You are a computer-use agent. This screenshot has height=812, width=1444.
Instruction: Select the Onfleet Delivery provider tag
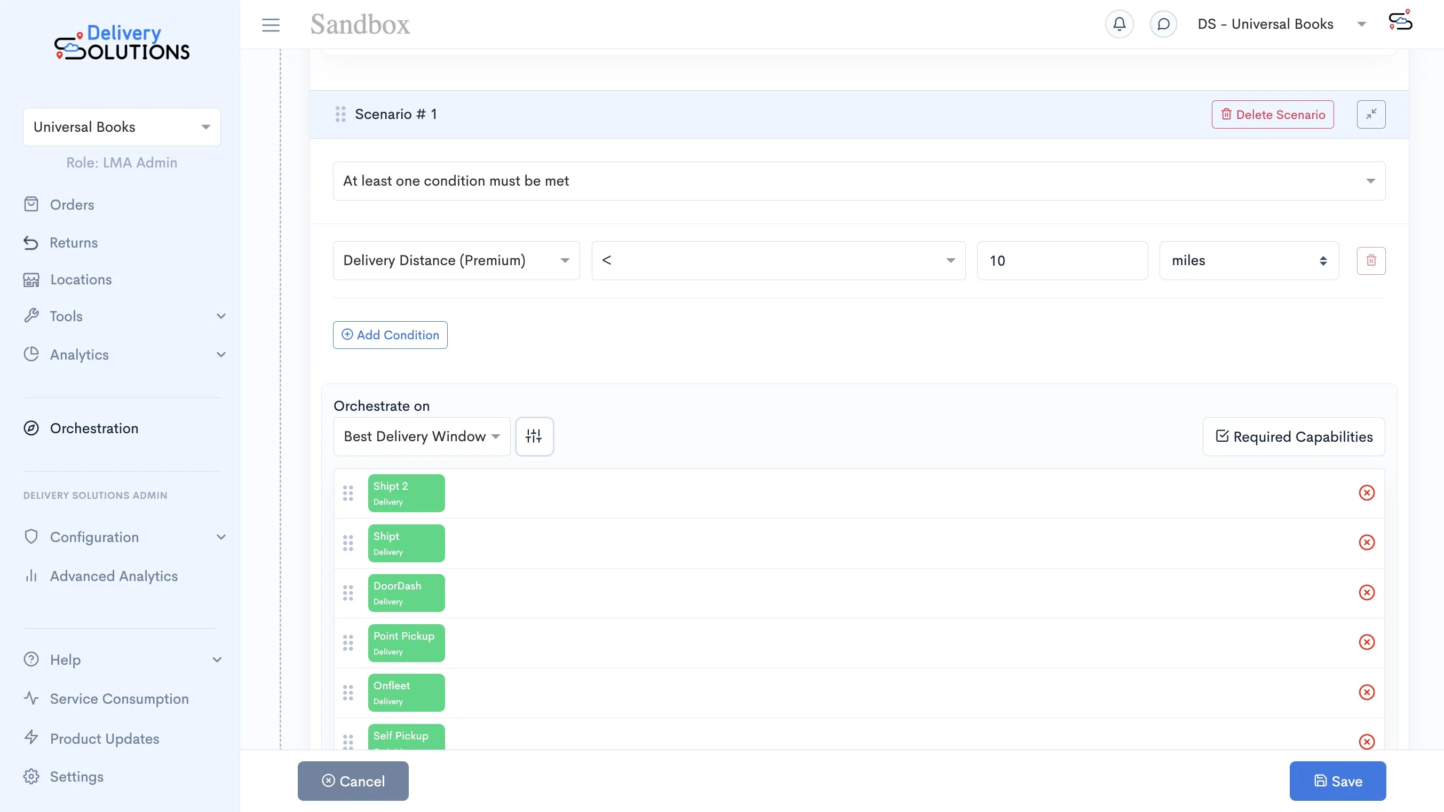(x=407, y=692)
